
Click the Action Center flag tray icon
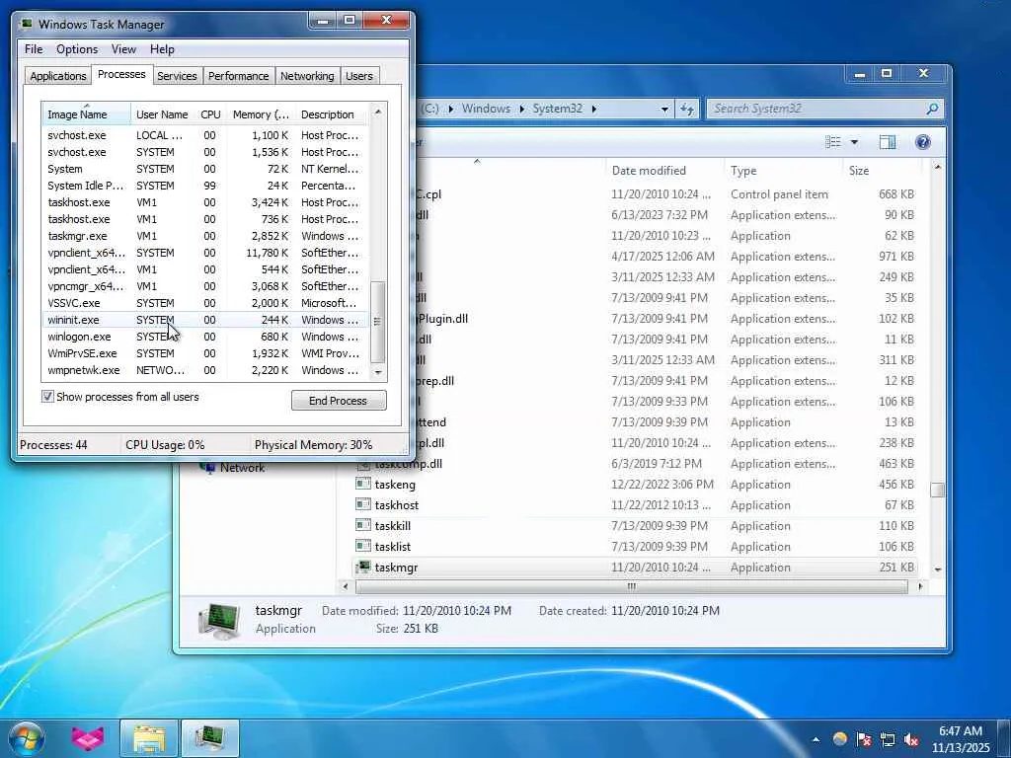[x=863, y=739]
